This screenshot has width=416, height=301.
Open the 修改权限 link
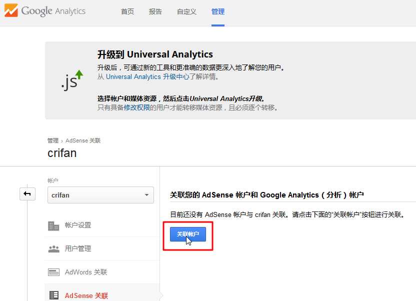point(136,107)
